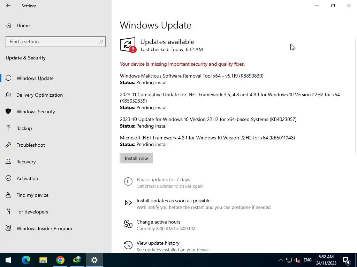Click the muted speaker tray icon

pos(297,260)
